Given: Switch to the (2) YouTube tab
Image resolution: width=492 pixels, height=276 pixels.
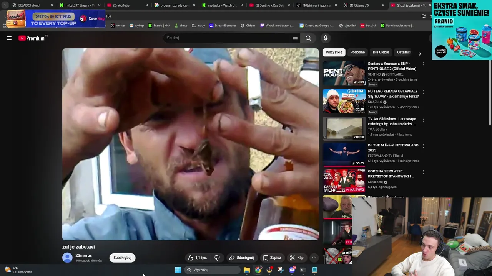Looking at the screenshot, I should coord(128,5).
